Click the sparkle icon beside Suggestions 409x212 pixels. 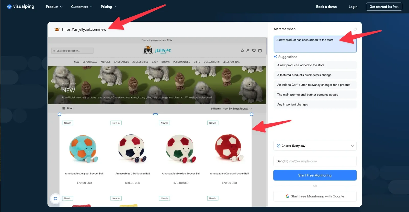275,57
